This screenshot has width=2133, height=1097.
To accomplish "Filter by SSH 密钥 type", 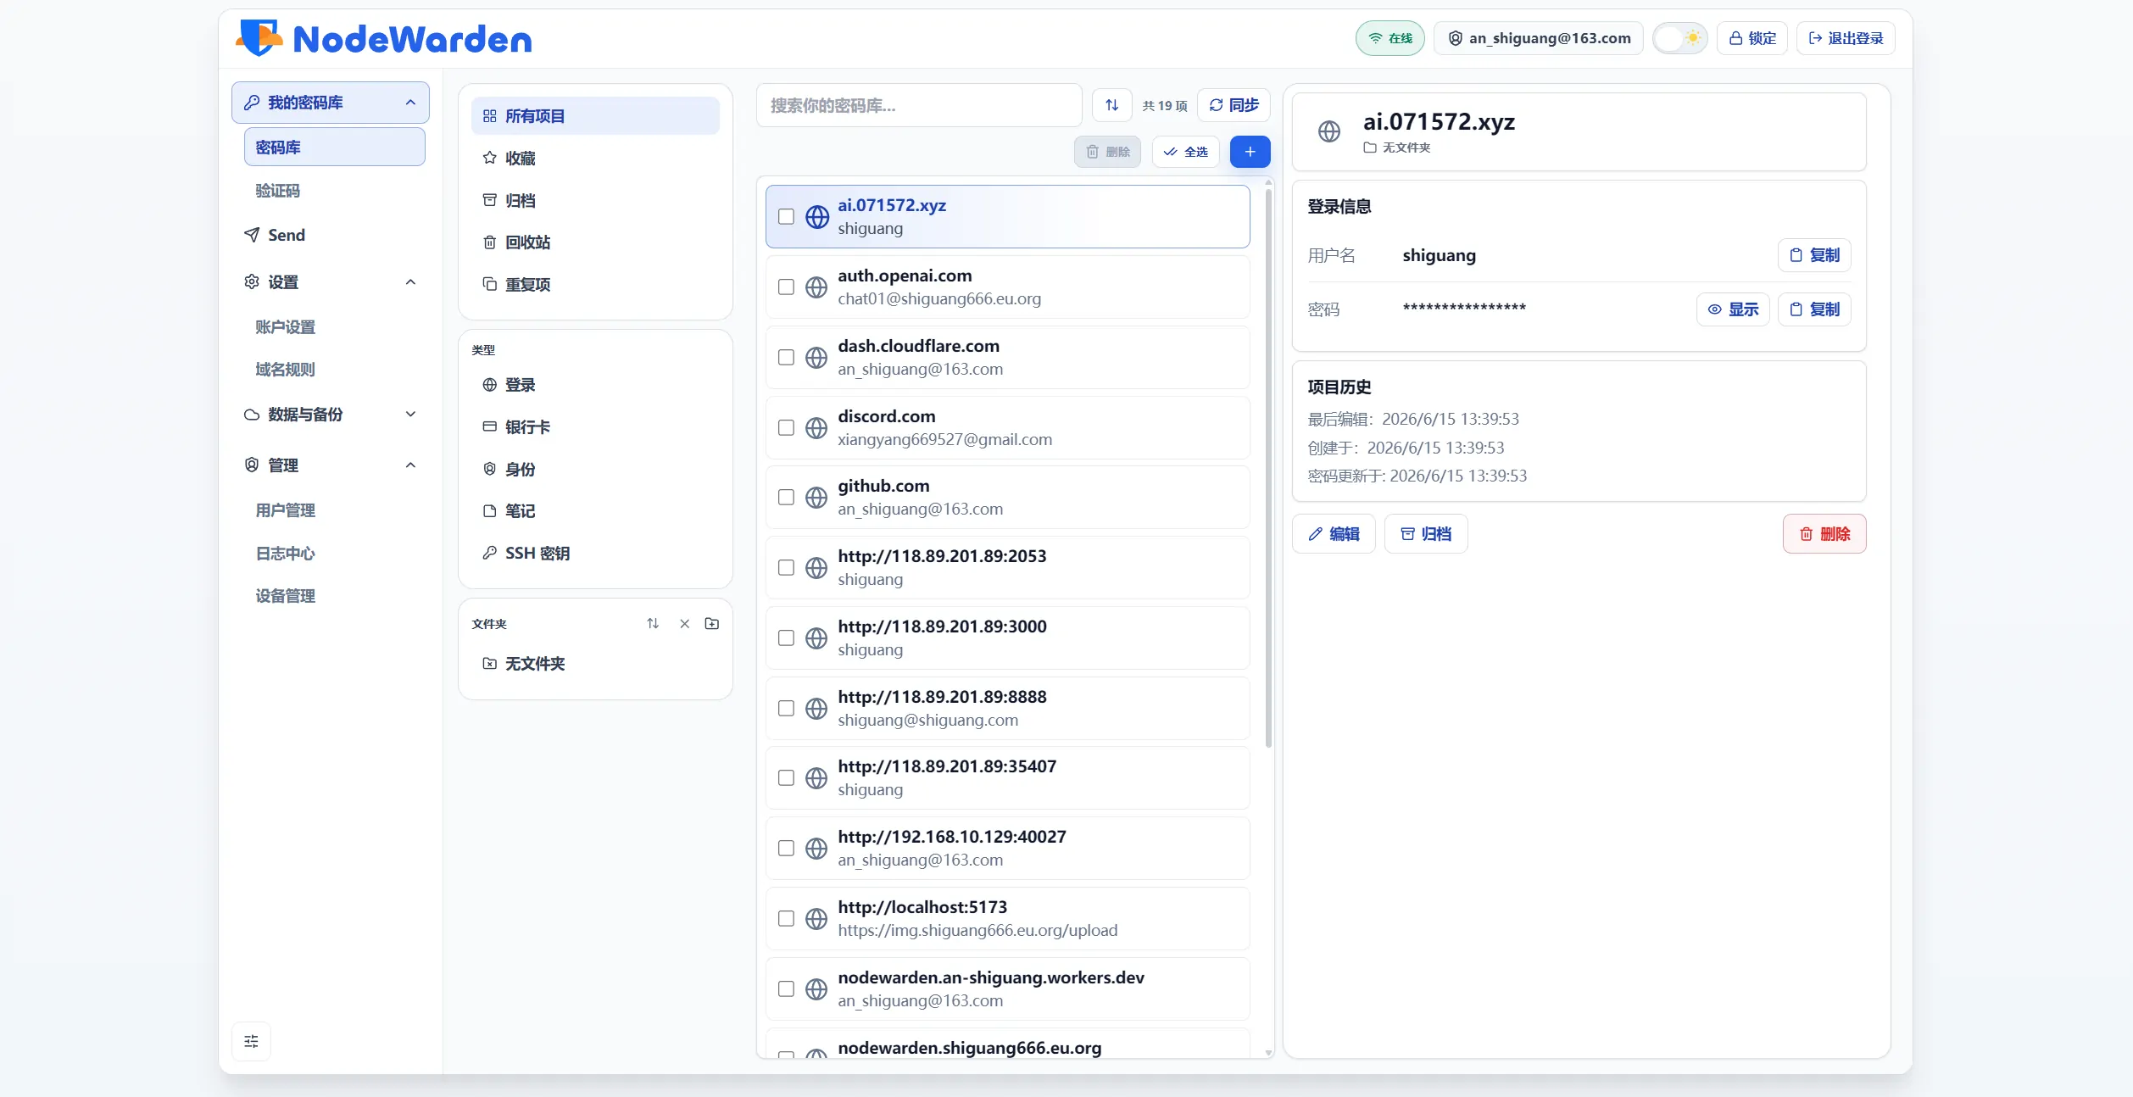I will [595, 554].
